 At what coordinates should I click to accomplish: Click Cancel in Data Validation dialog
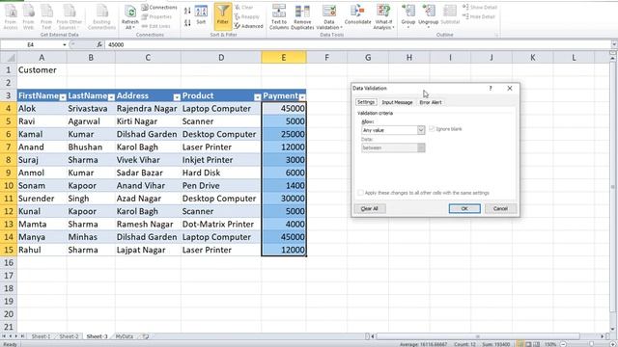coord(500,208)
